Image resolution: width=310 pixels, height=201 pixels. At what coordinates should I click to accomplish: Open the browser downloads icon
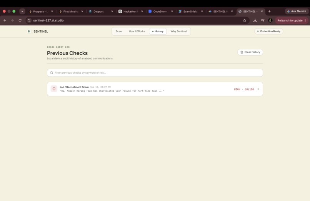255,20
